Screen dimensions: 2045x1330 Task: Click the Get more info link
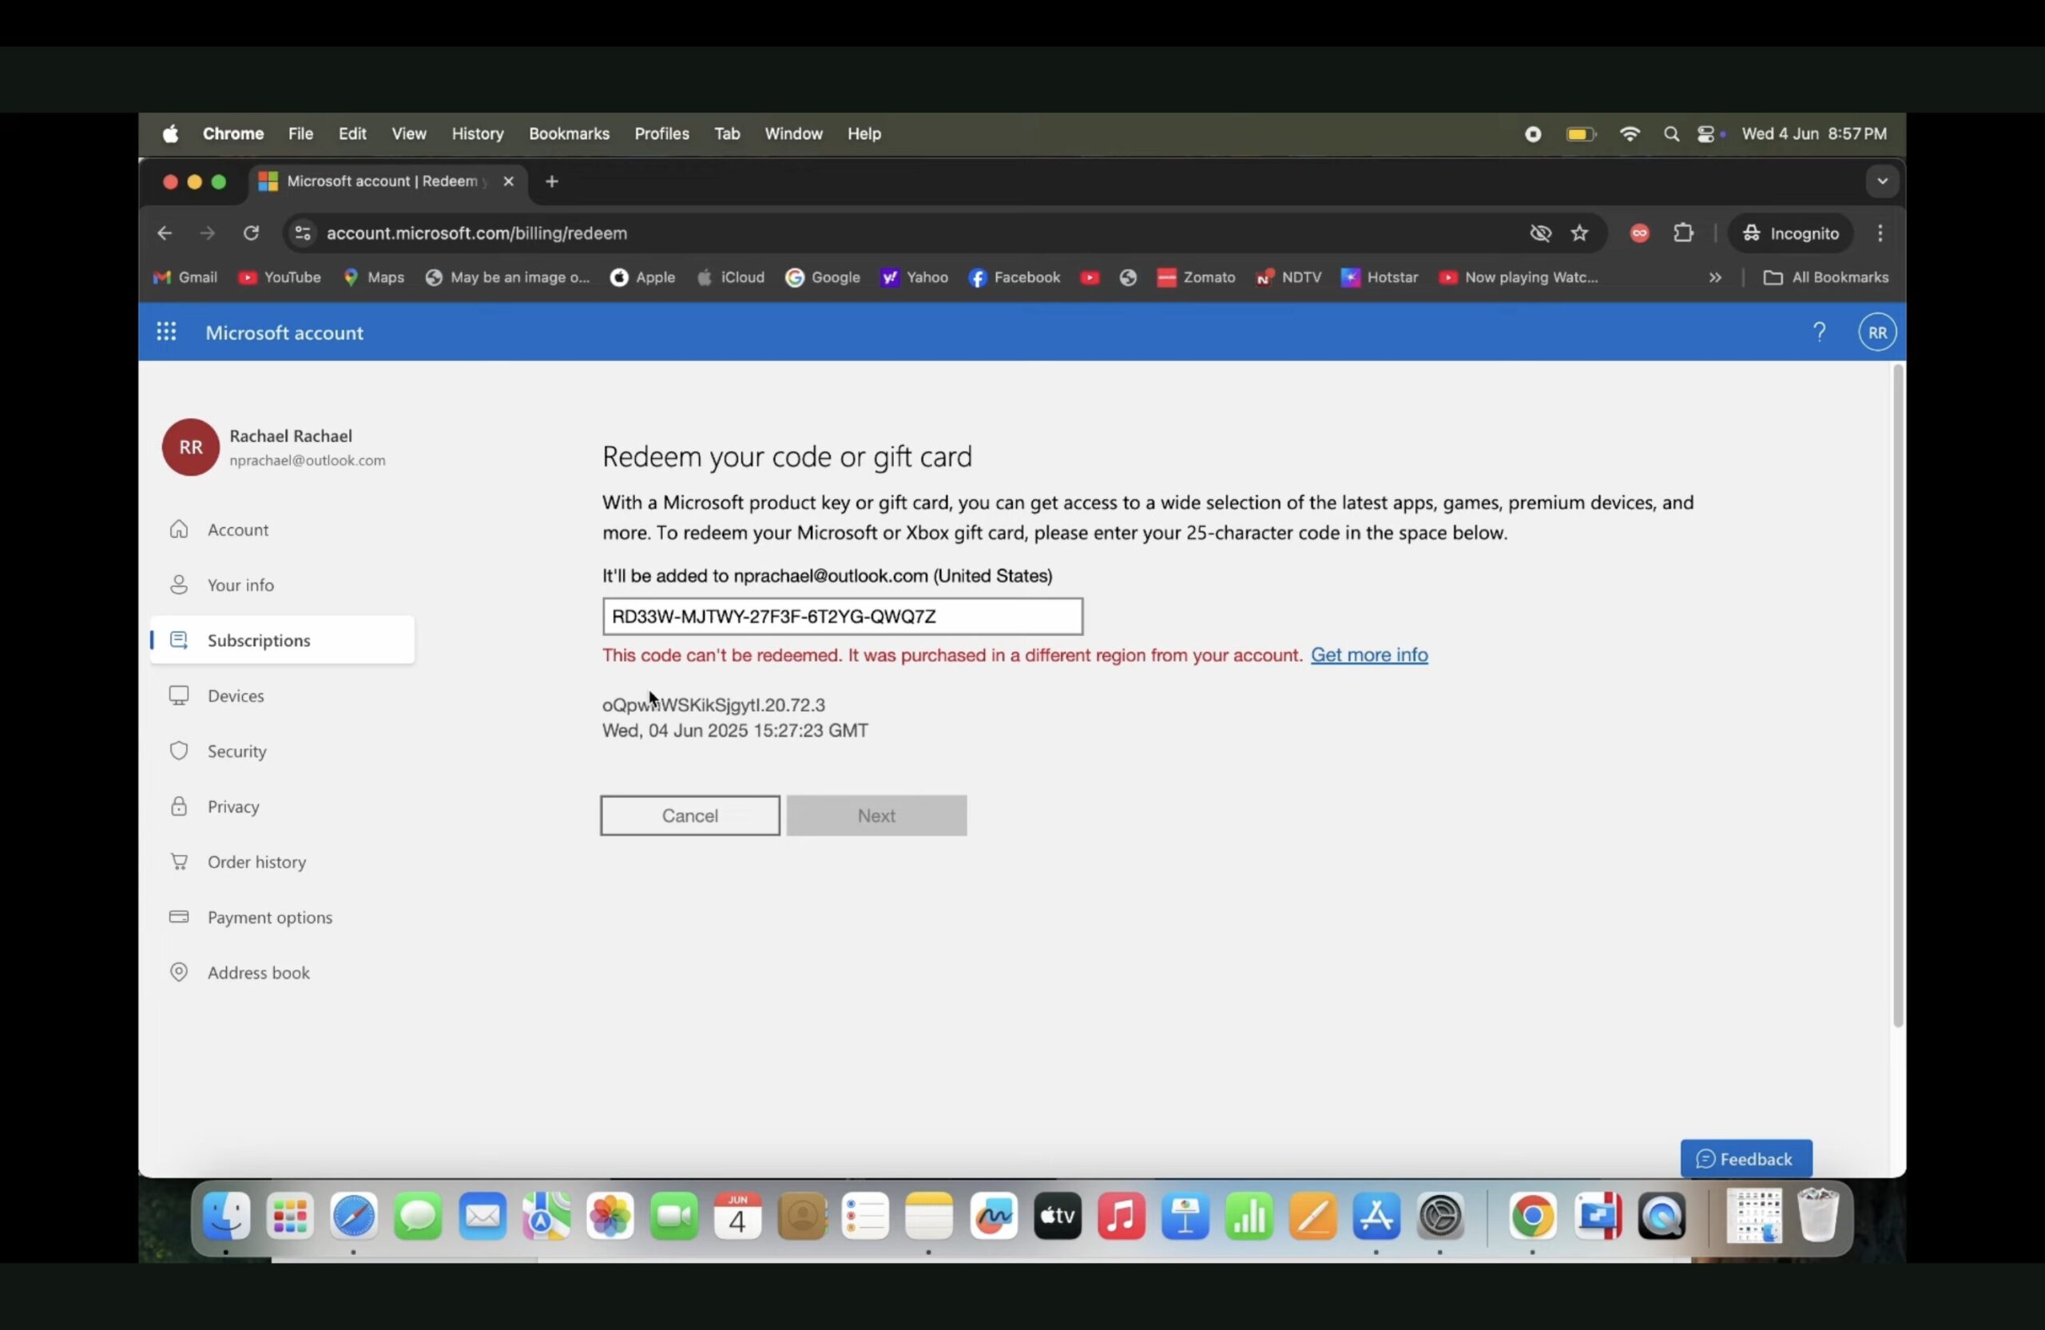[x=1368, y=656]
